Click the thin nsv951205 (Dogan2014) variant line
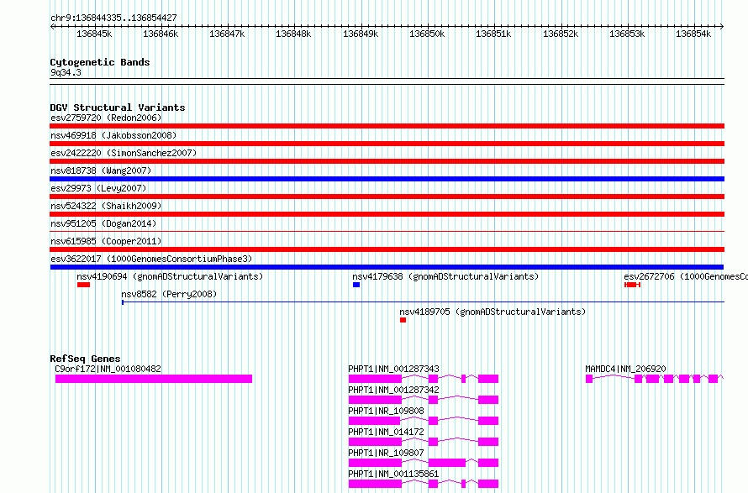Image resolution: width=748 pixels, height=493 pixels. pyautogui.click(x=387, y=232)
